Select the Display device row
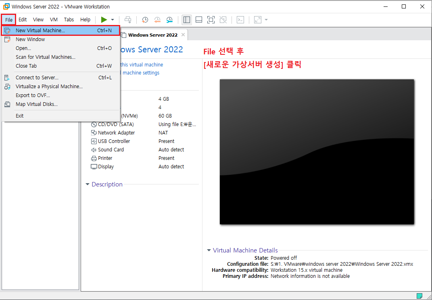The height and width of the screenshot is (300, 432). click(x=144, y=167)
